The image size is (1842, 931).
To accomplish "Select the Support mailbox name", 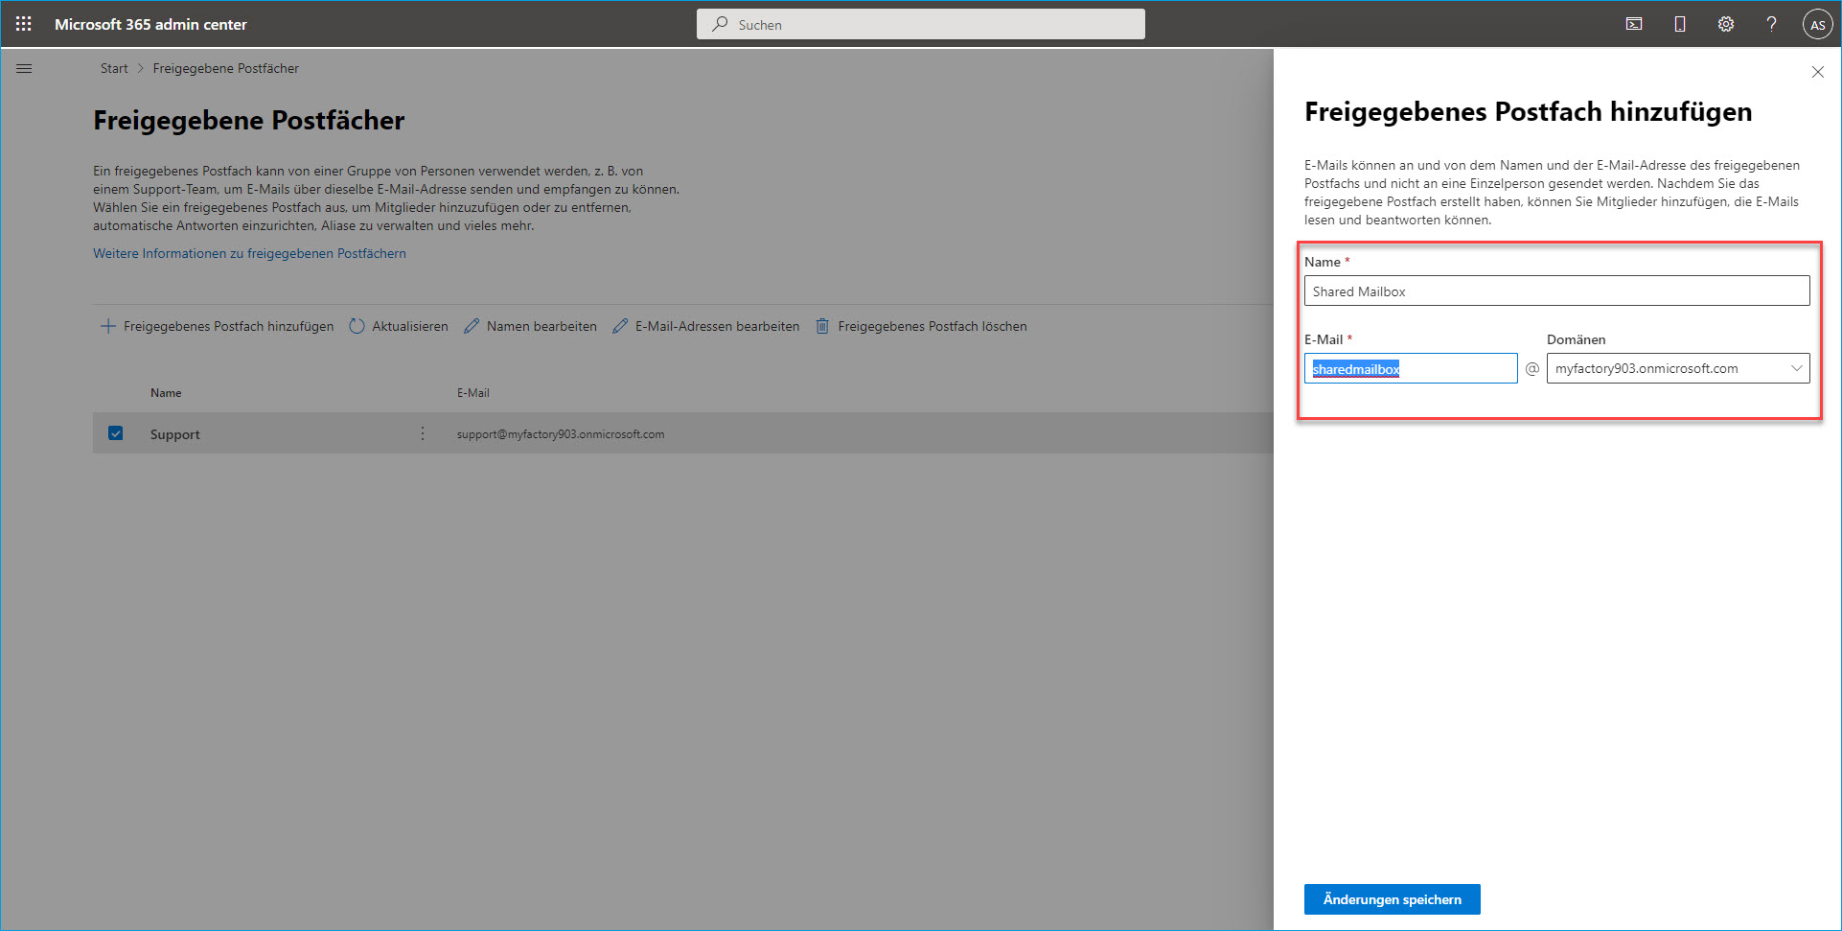I will point(175,434).
